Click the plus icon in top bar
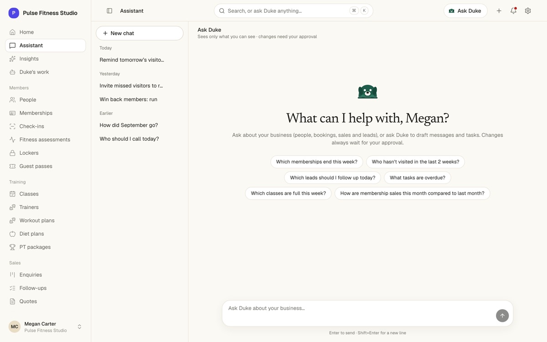Image resolution: width=547 pixels, height=342 pixels. coord(499,11)
